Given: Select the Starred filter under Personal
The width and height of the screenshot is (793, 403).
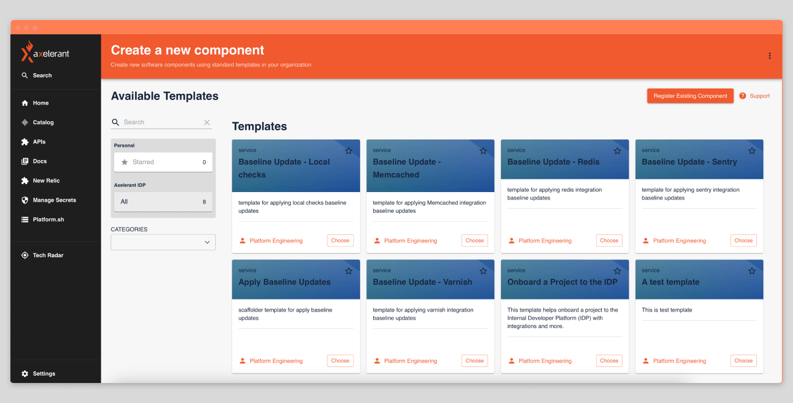Looking at the screenshot, I should (x=163, y=162).
